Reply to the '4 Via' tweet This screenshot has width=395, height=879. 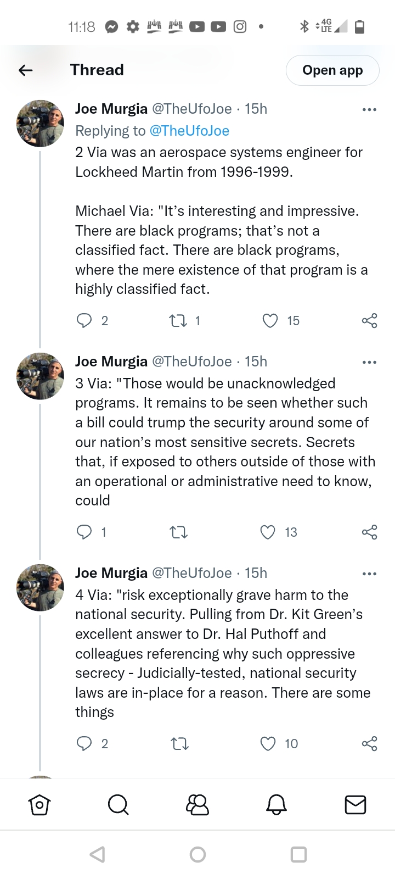(x=84, y=743)
